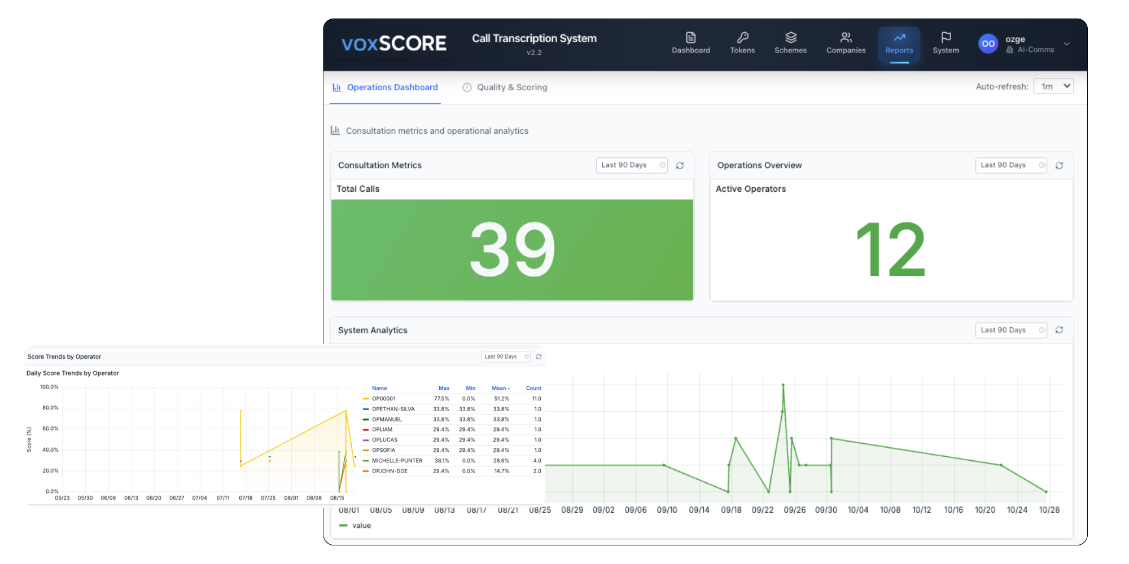Open the Auto-refresh 1m dropdown
This screenshot has height=564, width=1129.
pos(1053,86)
